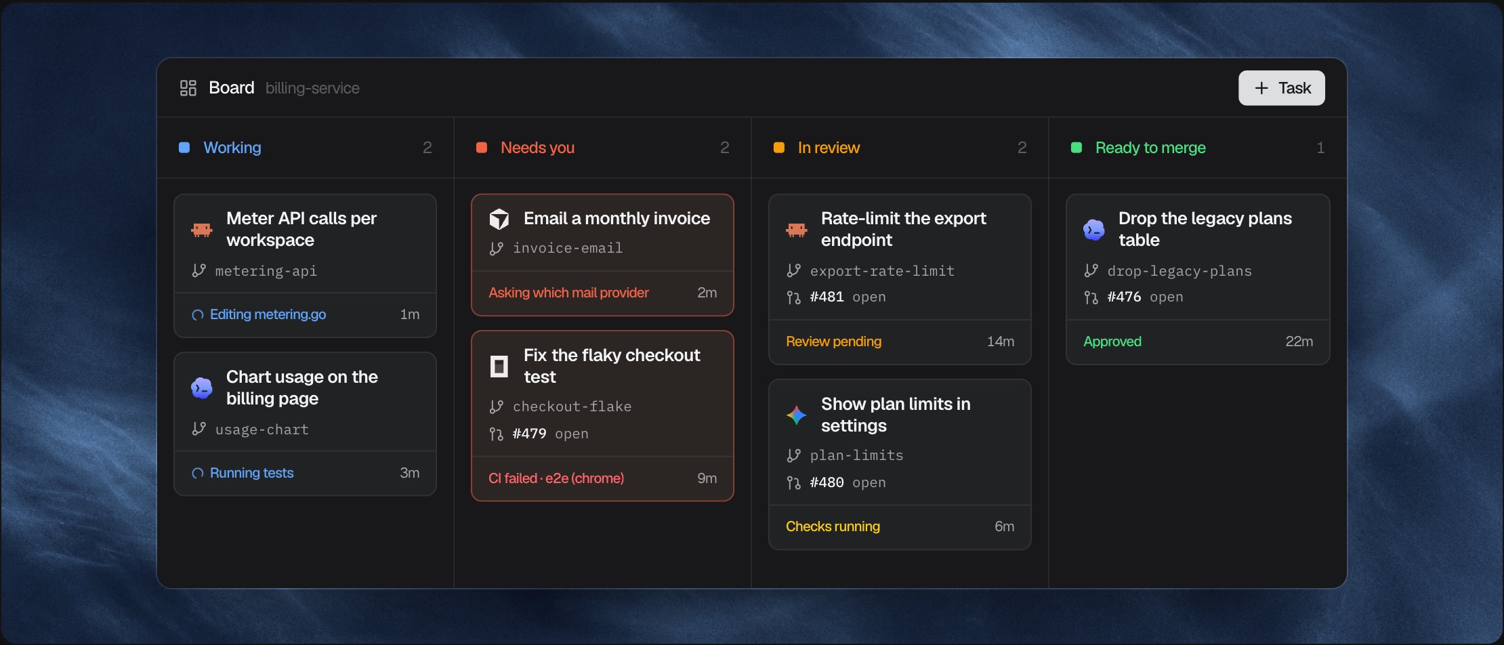Click the cube agent icon on Email a monthly invoice
The height and width of the screenshot is (645, 1504).
[x=499, y=219]
